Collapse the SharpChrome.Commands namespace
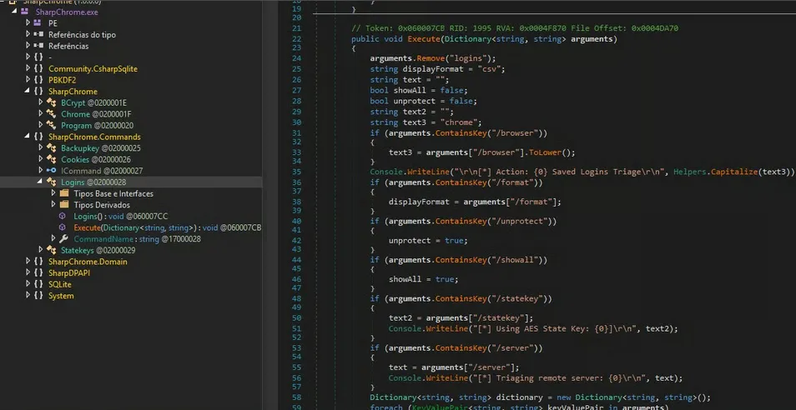Image resolution: width=796 pixels, height=410 pixels. coord(28,137)
